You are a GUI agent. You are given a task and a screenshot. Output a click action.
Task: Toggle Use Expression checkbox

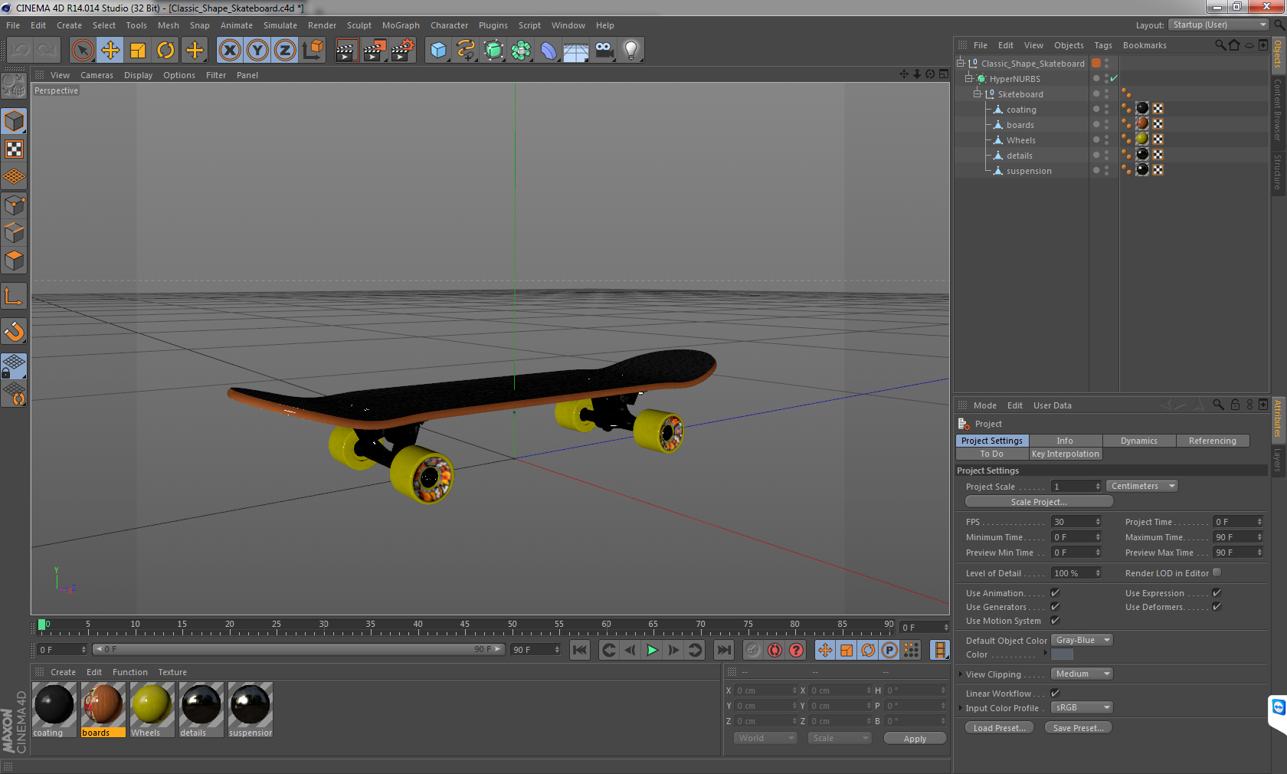(1217, 592)
